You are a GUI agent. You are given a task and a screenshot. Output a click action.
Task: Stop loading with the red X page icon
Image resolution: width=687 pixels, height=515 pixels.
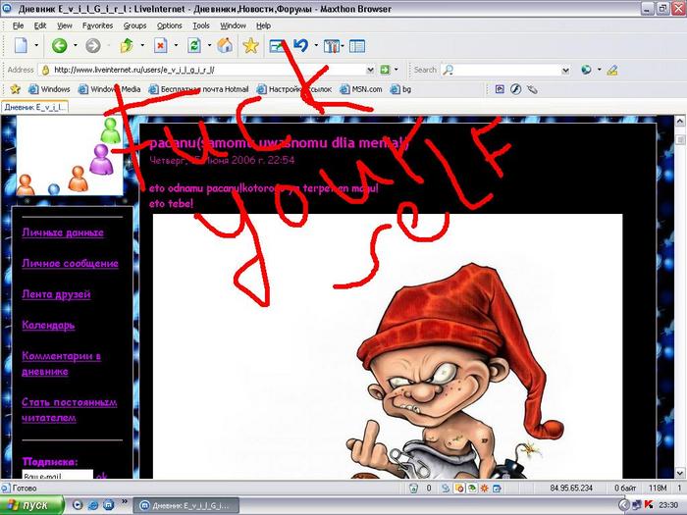pyautogui.click(x=161, y=45)
